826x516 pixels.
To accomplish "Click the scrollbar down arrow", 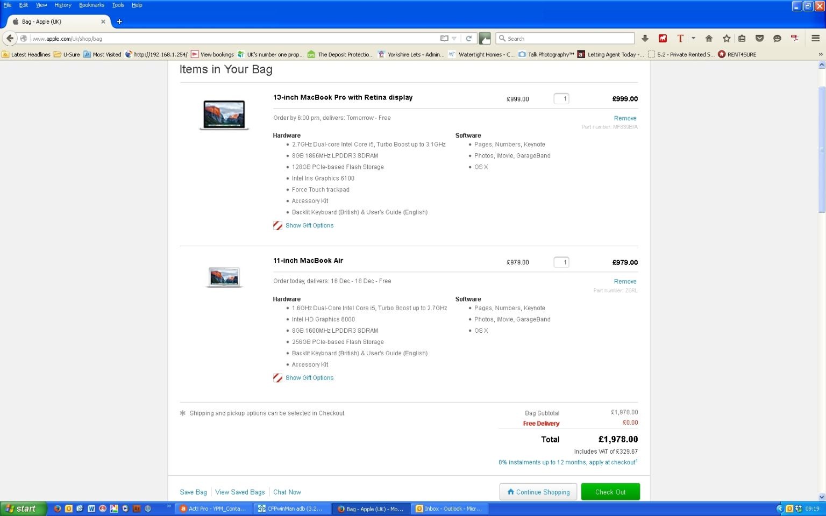I will (x=821, y=497).
